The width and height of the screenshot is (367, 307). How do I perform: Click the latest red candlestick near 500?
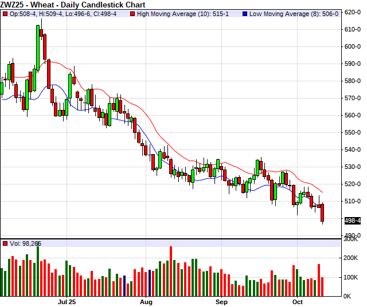pyautogui.click(x=322, y=212)
